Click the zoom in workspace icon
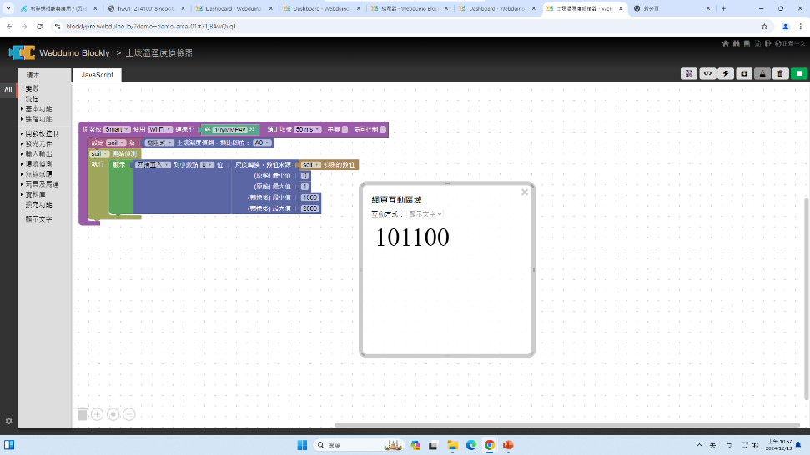Viewport: 810px width, 455px height. pyautogui.click(x=98, y=414)
